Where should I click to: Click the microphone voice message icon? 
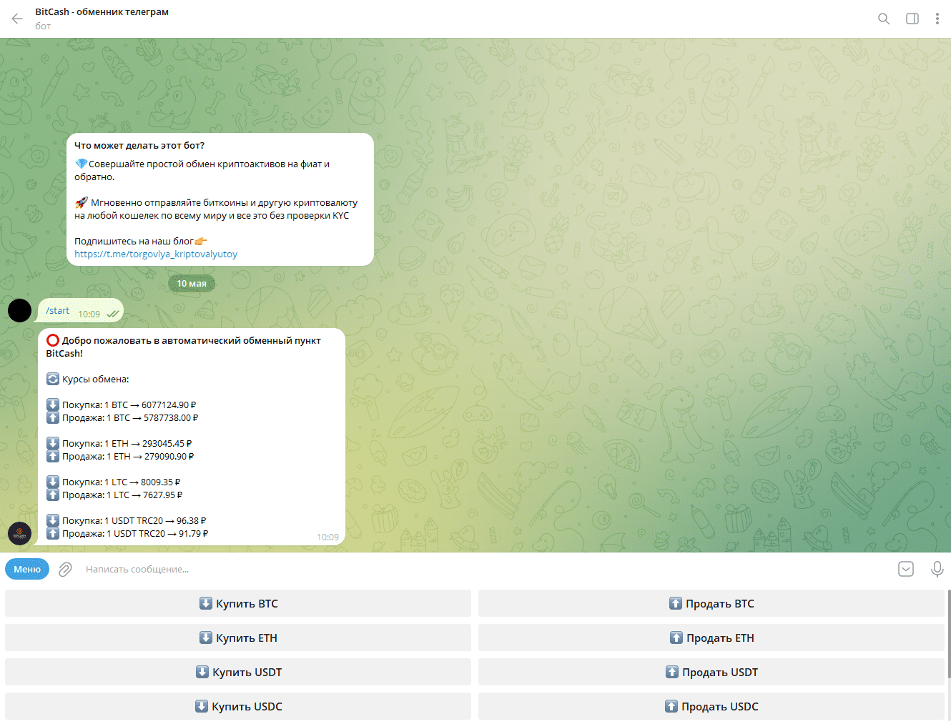coord(937,569)
